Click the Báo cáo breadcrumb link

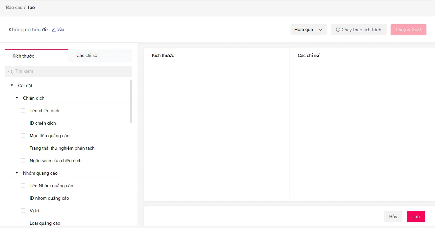coord(14,7)
